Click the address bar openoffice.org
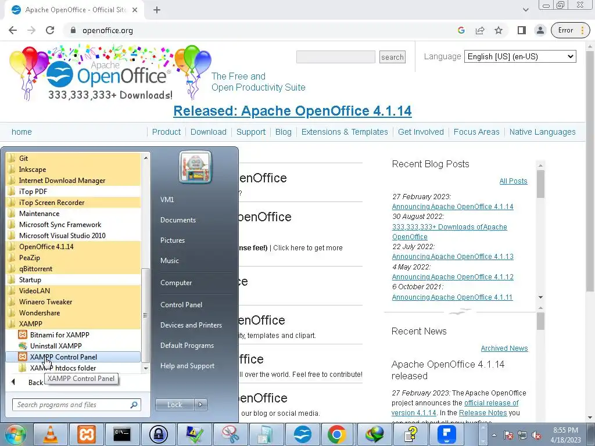This screenshot has width=595, height=446. tap(107, 30)
